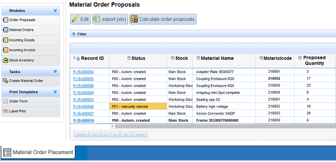The image size is (336, 162).
Task: Sort by Record ID arrow icon
Action: pos(78,58)
